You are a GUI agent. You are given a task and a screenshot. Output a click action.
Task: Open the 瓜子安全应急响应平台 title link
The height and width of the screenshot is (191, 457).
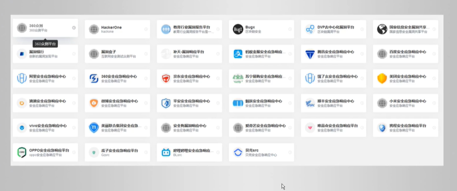tap(120, 151)
